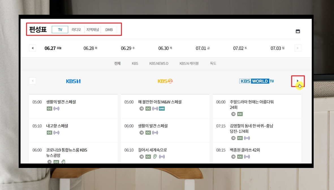
Task: Select KBS NEWS D filter
Action: click(x=159, y=64)
